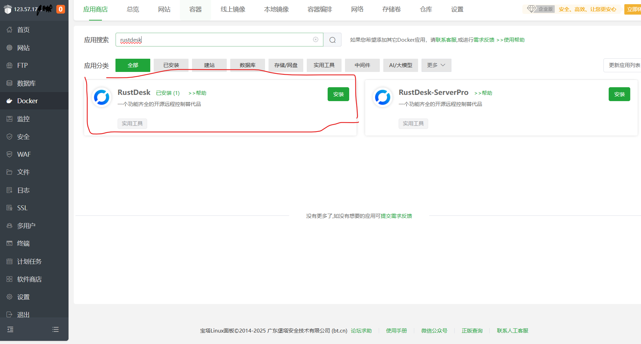The height and width of the screenshot is (344, 641).
Task: Click the logout icon beside 退出
Action: pos(9,314)
